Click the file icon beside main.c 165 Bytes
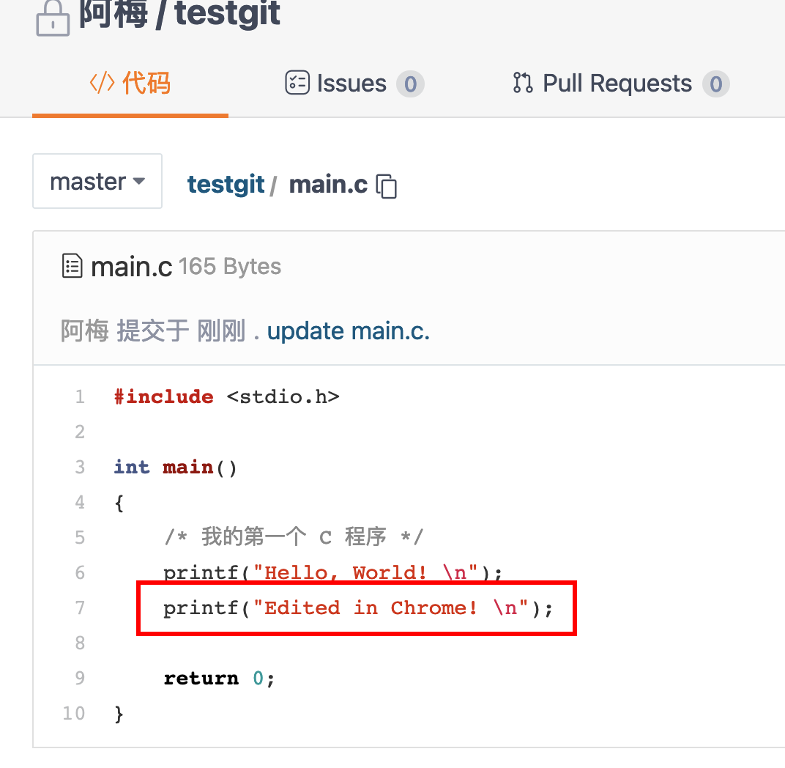Screen dimensions: 785x768 click(x=72, y=267)
